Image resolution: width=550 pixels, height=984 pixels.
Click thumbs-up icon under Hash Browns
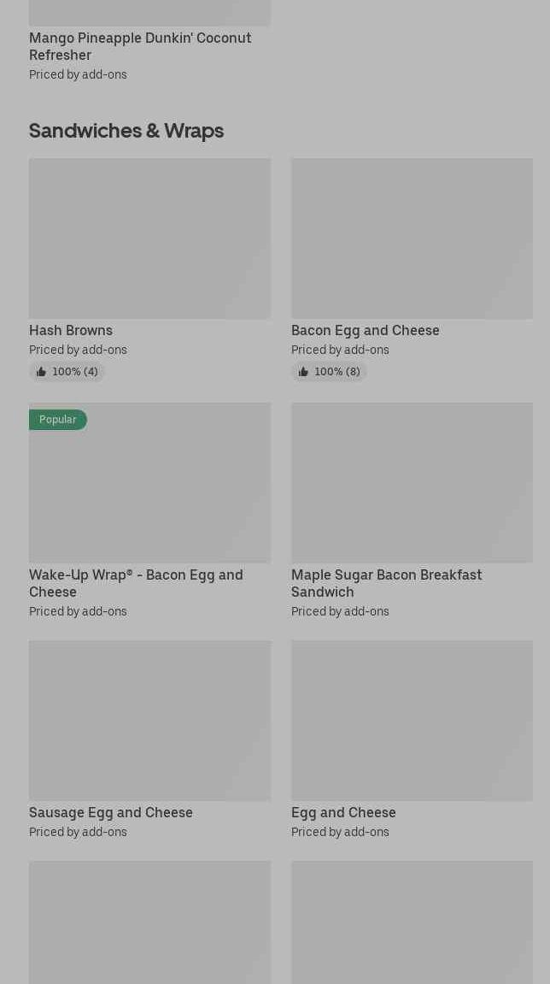41,372
